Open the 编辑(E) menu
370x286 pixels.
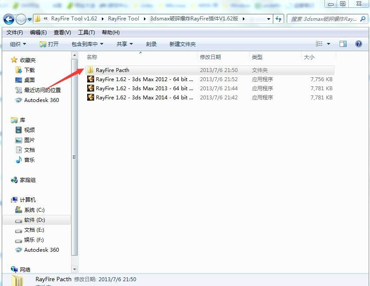38,33
